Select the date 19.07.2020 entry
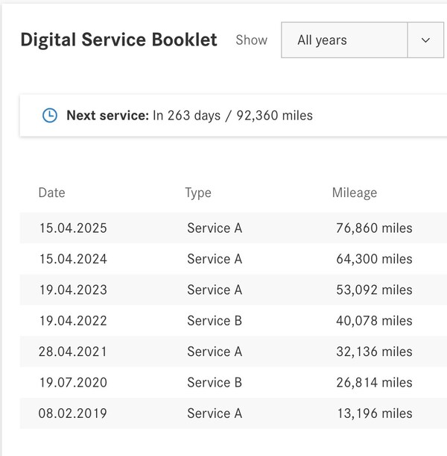This screenshot has height=456, width=447. point(73,382)
